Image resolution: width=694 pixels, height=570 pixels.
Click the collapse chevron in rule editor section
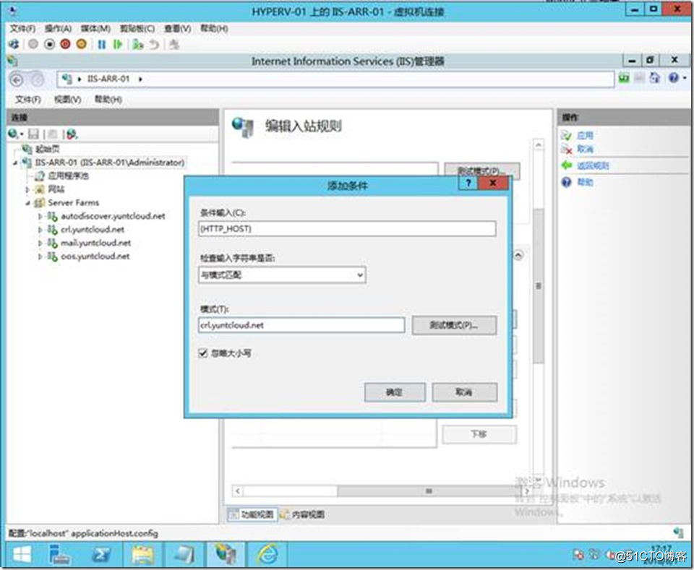pos(519,255)
